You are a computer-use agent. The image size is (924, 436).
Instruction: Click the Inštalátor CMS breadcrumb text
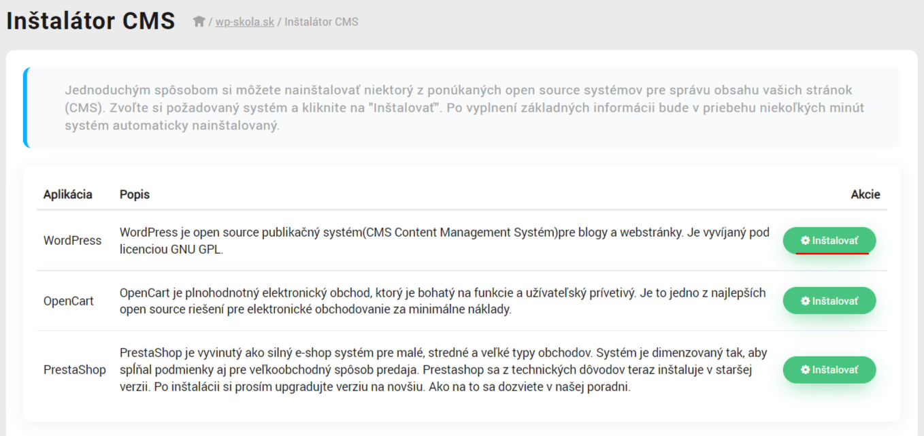point(321,22)
